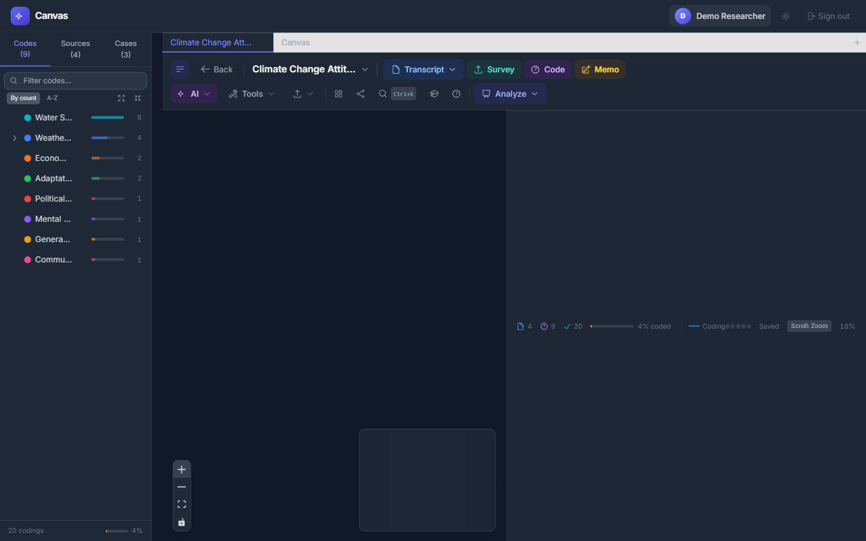The image size is (866, 541).
Task: Focus the Filter codes search field
Action: 76,80
